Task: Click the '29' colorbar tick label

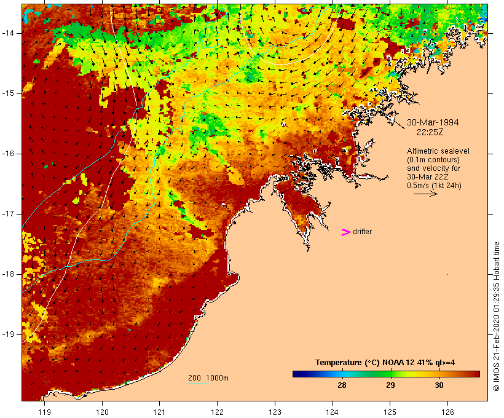Action: (390, 385)
